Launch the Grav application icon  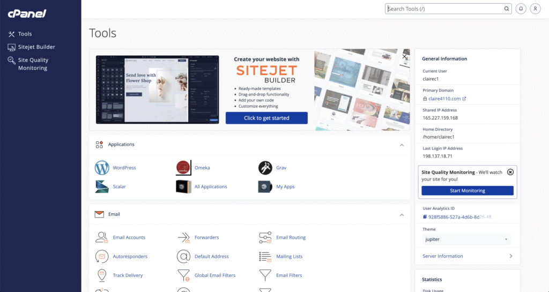tap(265, 168)
